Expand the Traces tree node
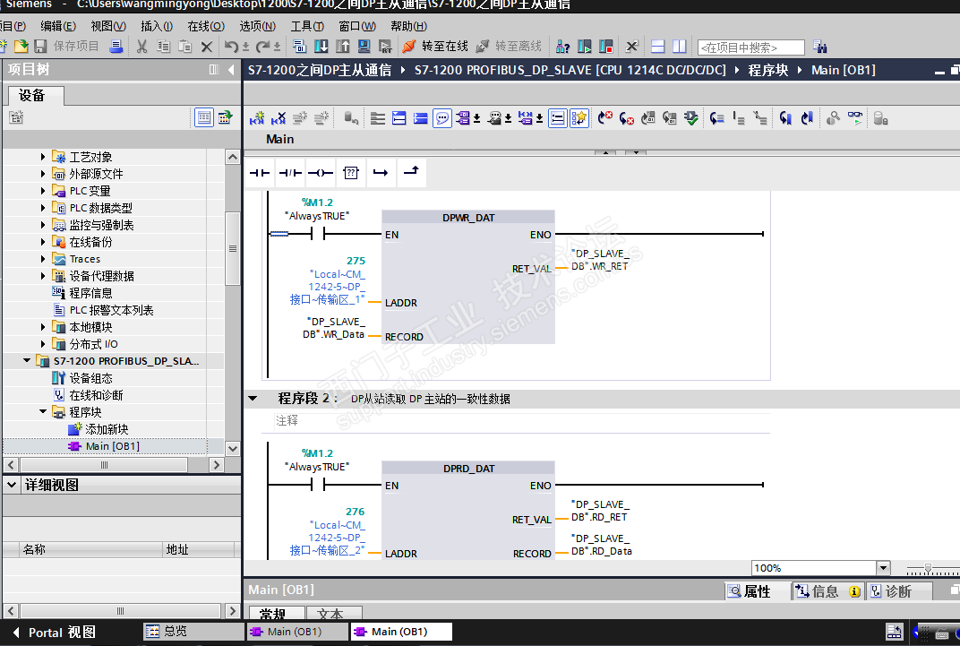 43,258
